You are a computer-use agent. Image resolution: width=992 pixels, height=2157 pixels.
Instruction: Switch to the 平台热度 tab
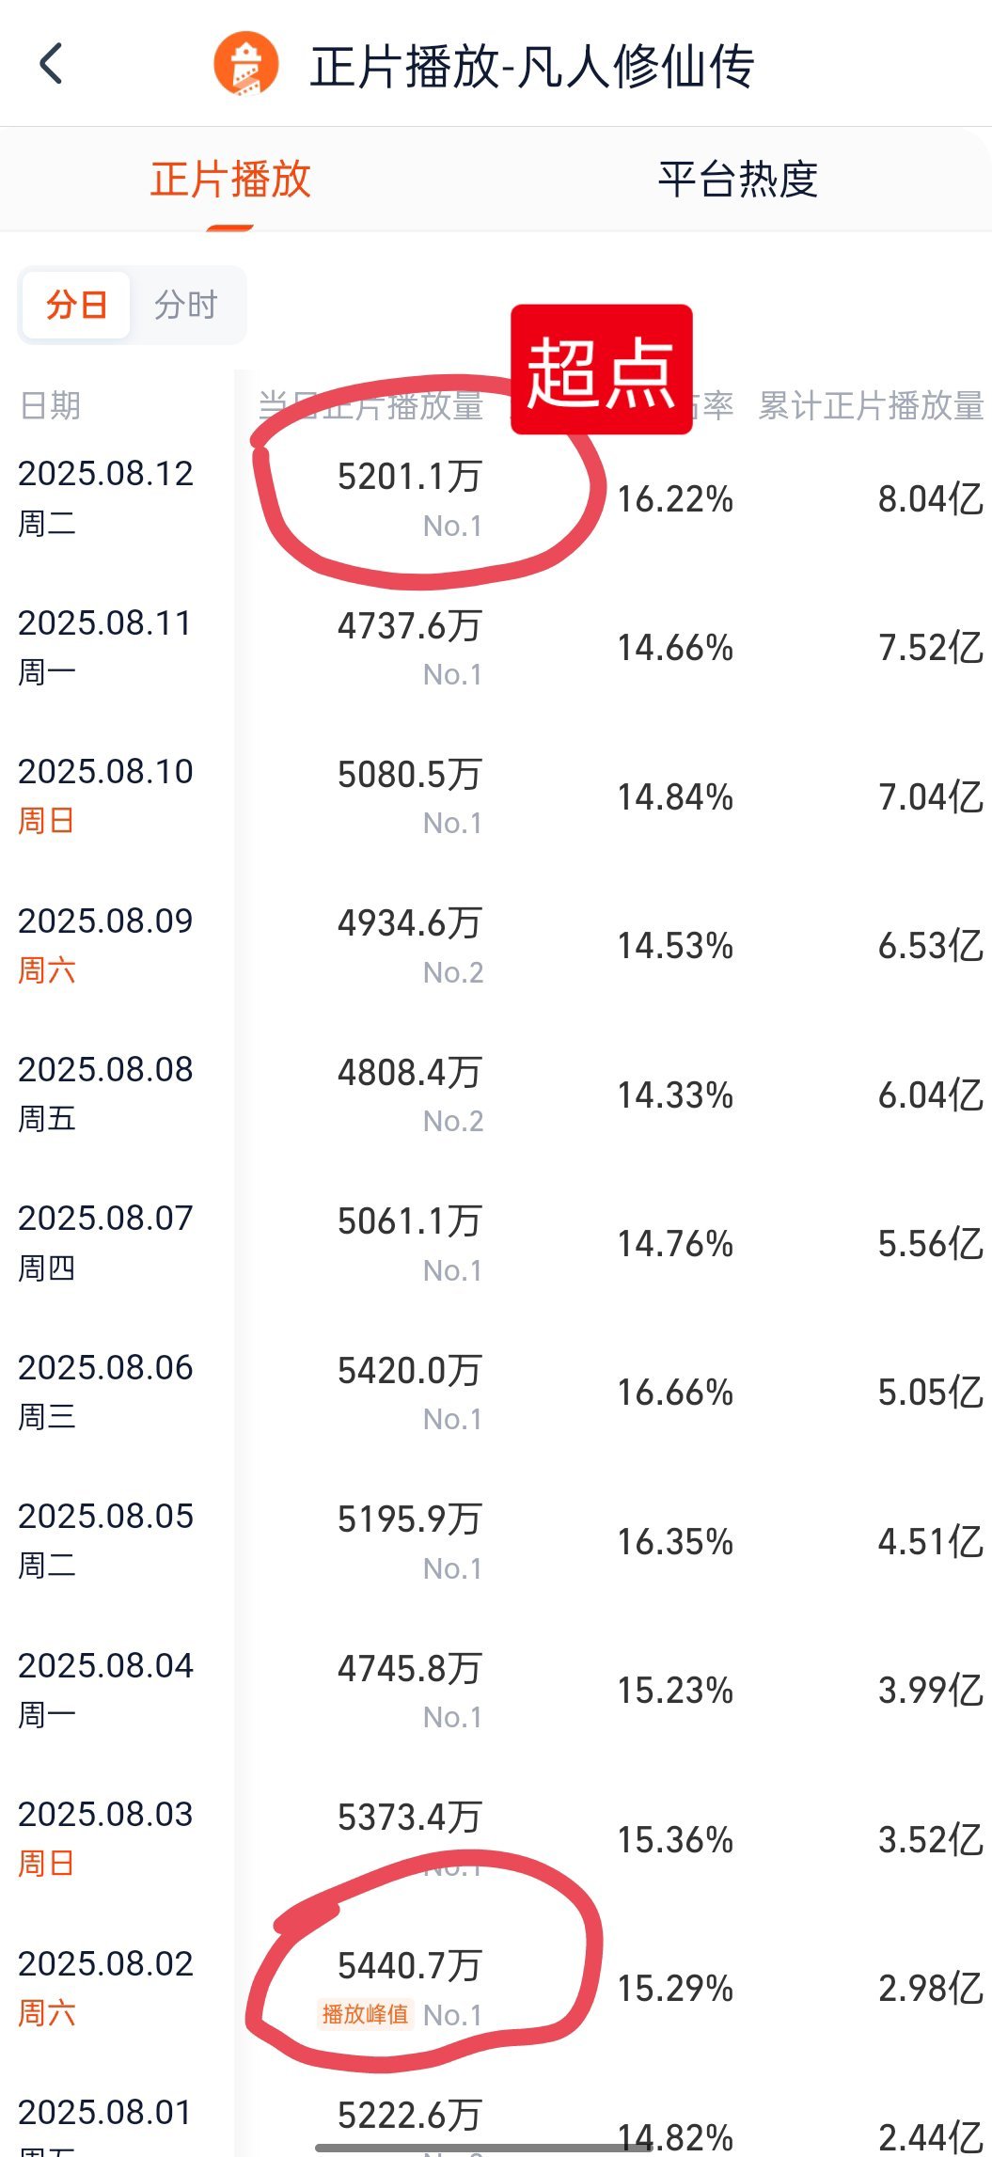tap(738, 179)
